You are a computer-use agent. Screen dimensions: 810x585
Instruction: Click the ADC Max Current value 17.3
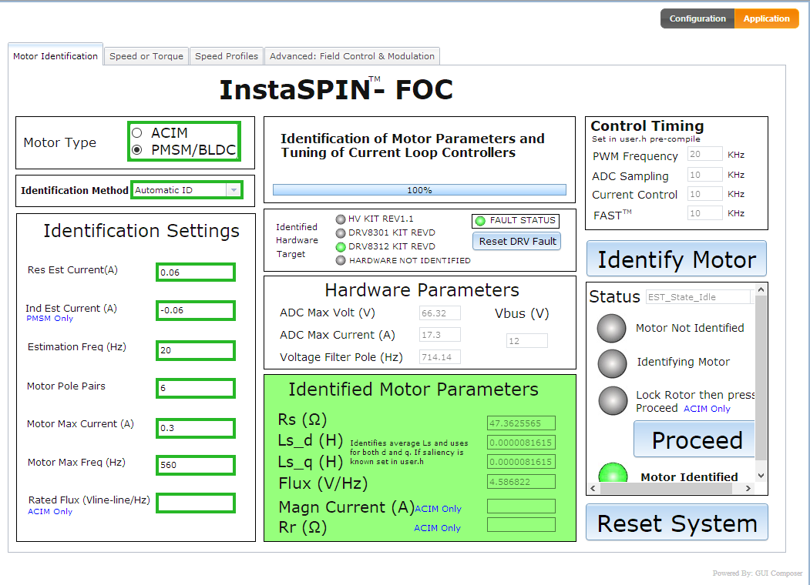(x=439, y=335)
